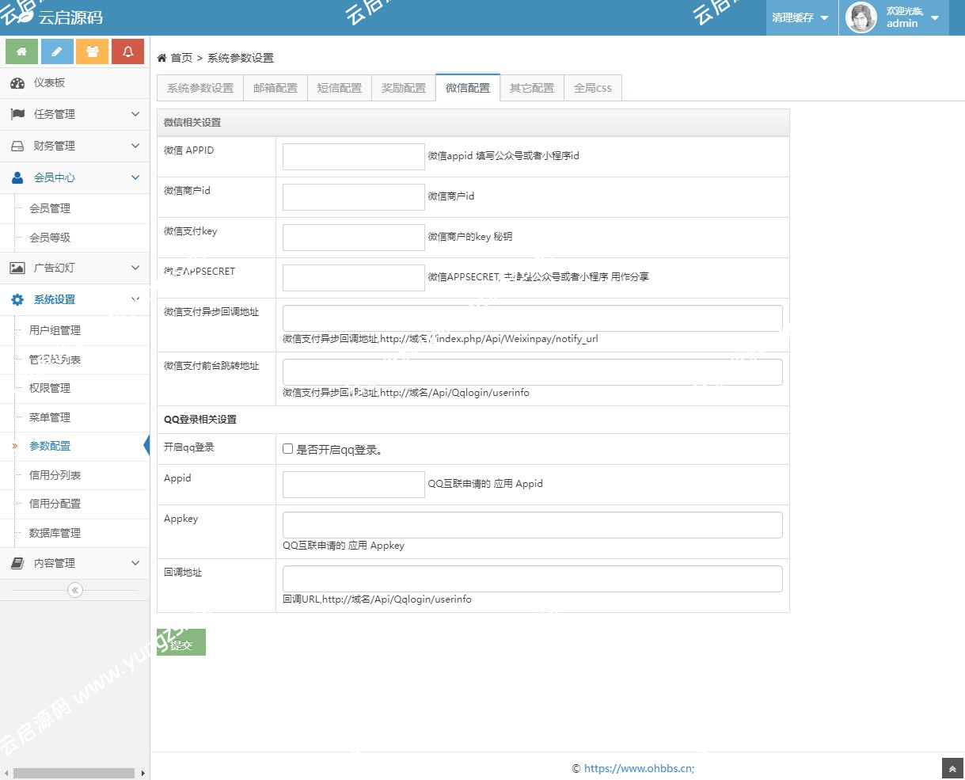Enable the 是否开启qq登录 checkbox

point(288,449)
